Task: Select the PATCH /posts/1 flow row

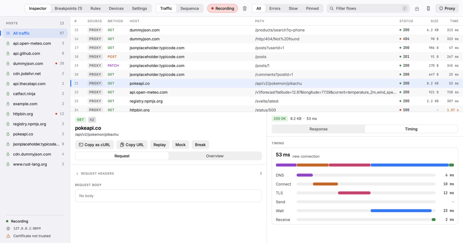Action: (x=266, y=66)
